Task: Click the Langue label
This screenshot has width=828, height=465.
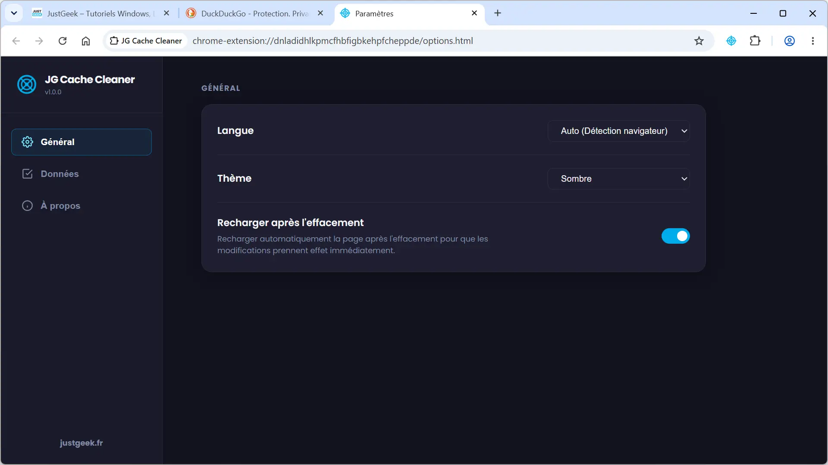Action: point(235,131)
